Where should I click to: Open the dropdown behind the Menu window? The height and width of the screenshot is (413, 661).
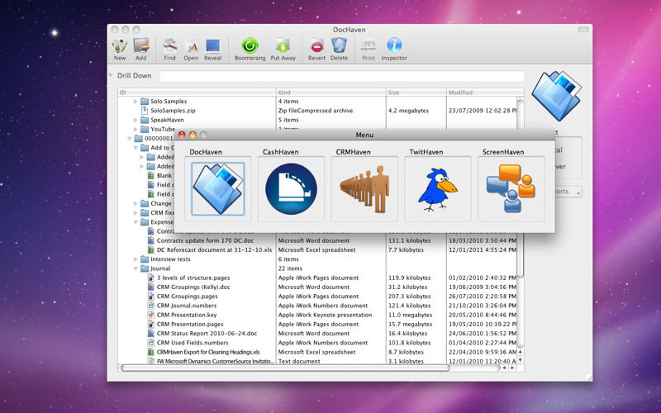point(568,192)
